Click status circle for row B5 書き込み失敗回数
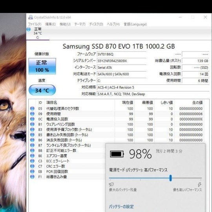The image size is (212, 212). (32, 135)
